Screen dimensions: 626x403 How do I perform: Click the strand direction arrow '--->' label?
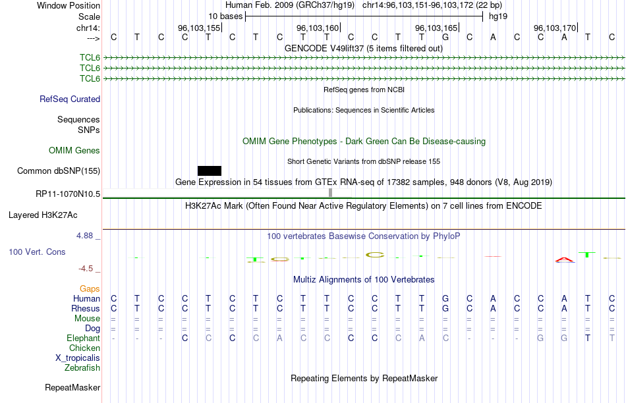[94, 38]
